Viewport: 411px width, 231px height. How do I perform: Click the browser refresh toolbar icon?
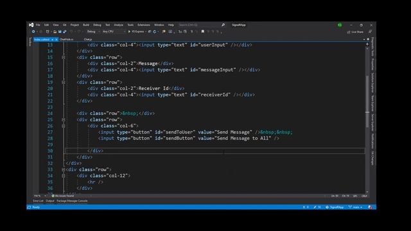click(155, 31)
